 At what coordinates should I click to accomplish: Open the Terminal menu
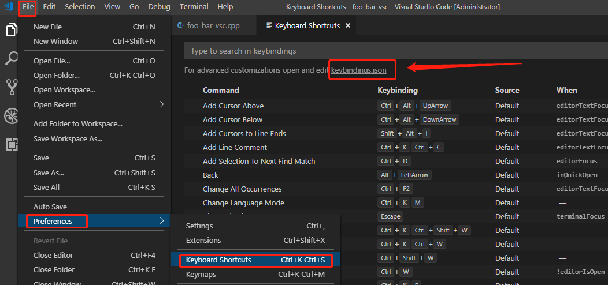[194, 7]
